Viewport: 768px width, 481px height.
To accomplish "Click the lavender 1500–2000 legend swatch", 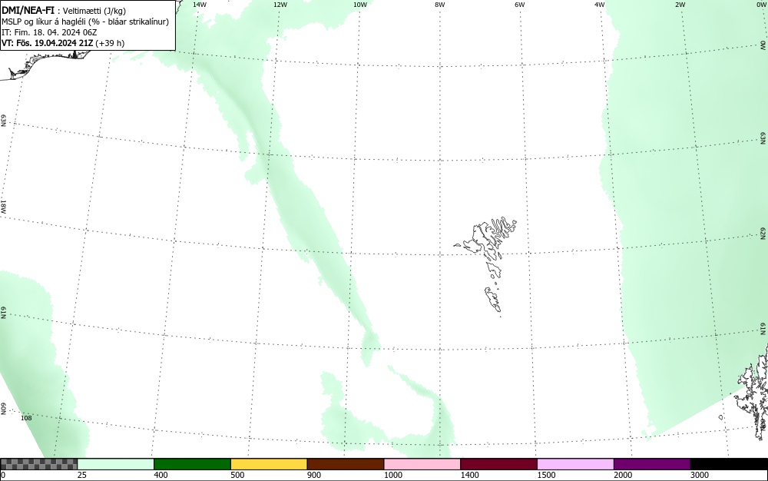I will coord(575,464).
